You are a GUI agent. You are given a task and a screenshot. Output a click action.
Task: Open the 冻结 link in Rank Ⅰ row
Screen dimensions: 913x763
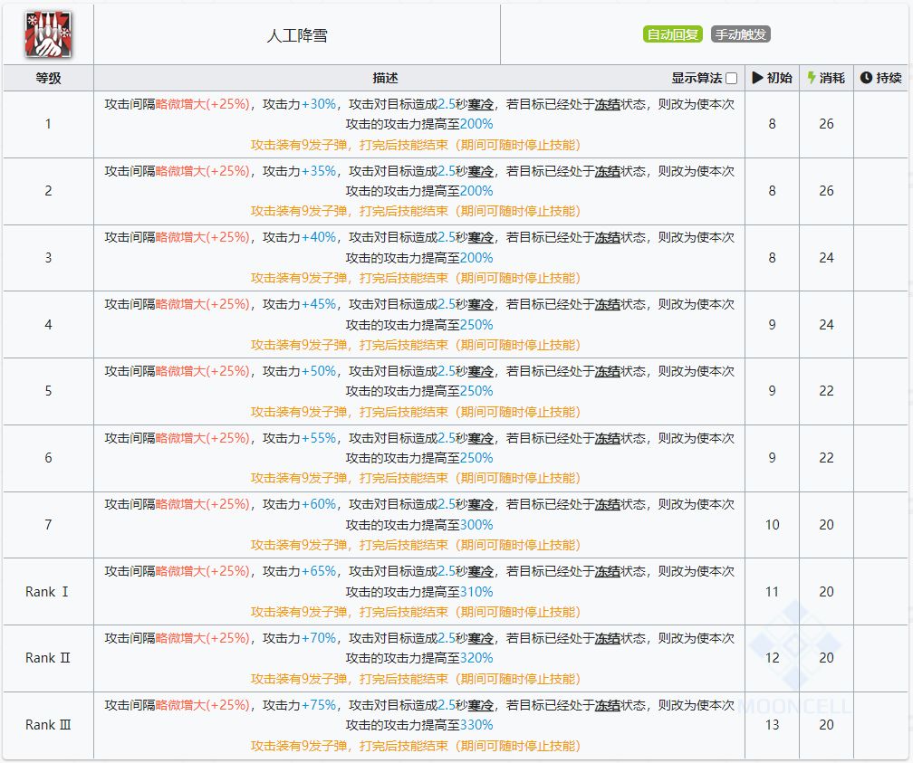click(x=607, y=571)
